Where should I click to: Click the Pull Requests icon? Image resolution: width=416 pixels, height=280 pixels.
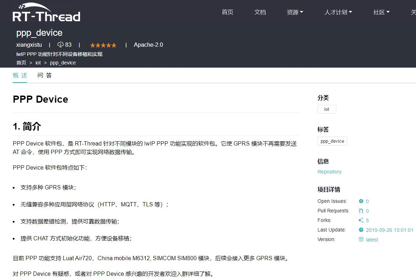pos(361,211)
